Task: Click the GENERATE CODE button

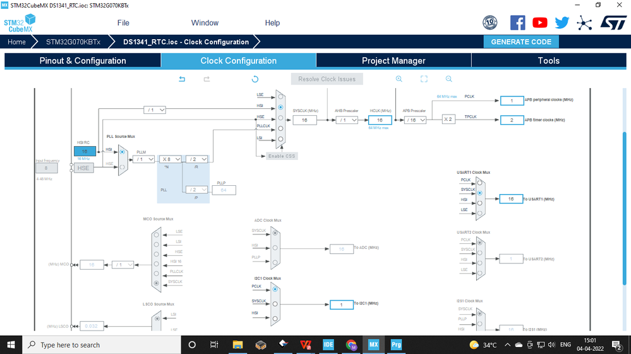Action: coord(521,42)
